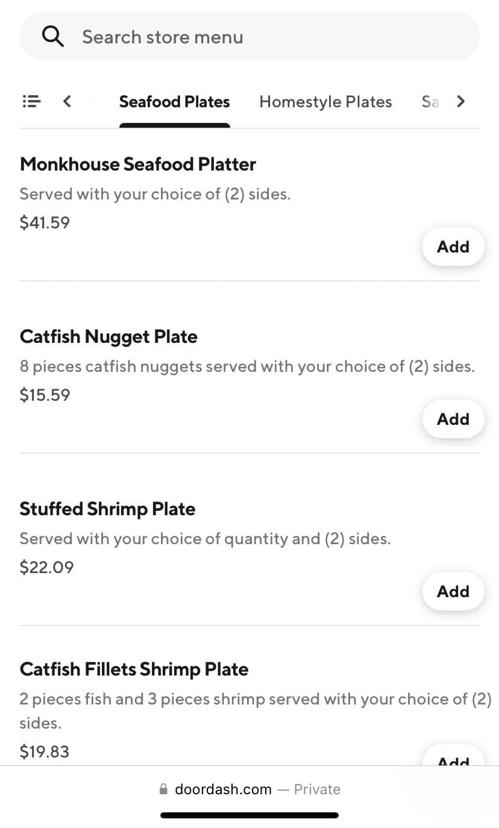Add Catfish Fillets Shrimp Plate to cart
499x828 pixels.
453,758
